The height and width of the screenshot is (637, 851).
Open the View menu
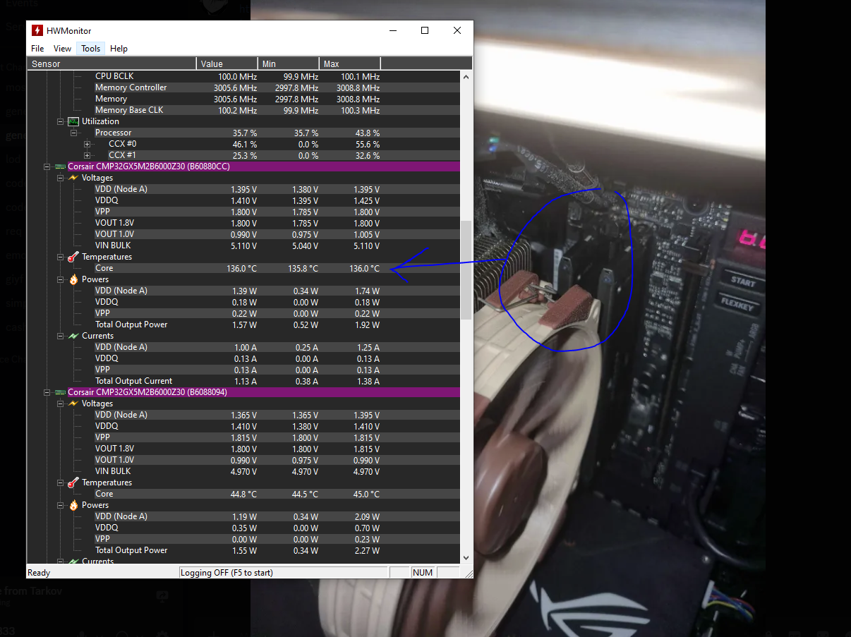click(62, 49)
